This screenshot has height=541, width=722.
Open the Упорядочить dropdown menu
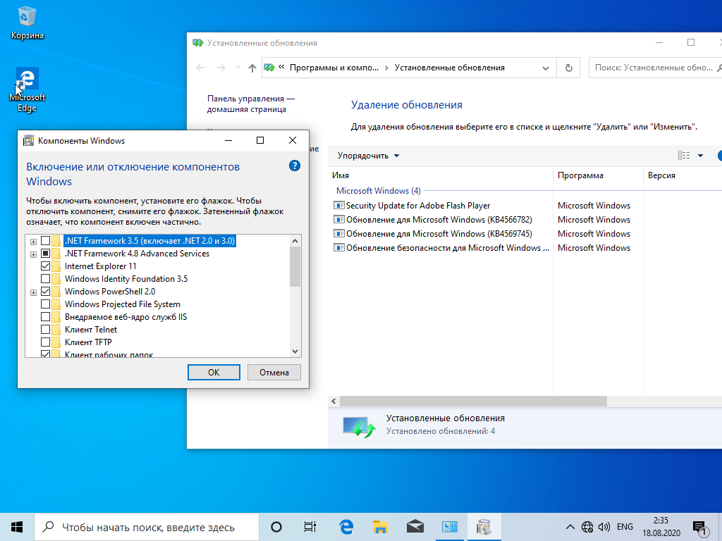pos(368,156)
